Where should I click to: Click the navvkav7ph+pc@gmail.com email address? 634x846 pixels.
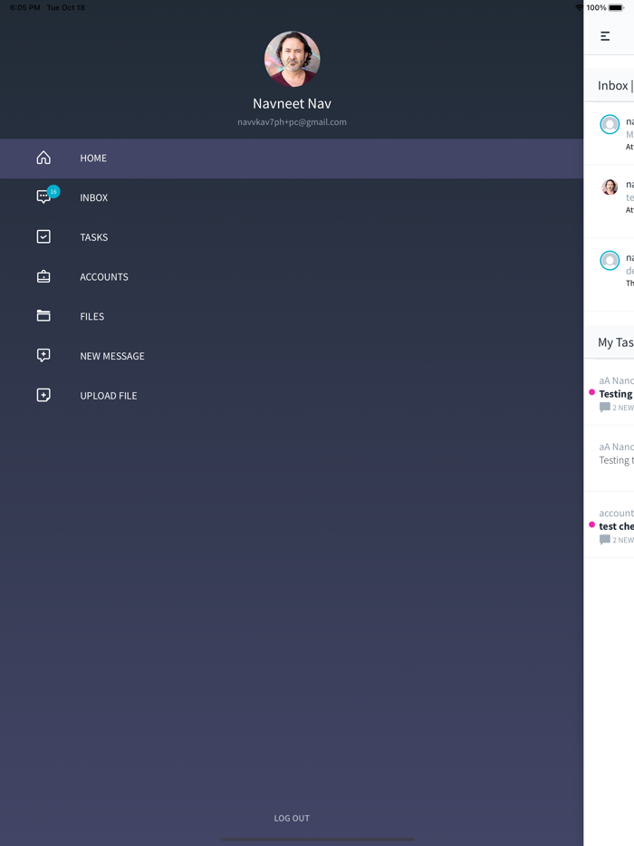[292, 122]
